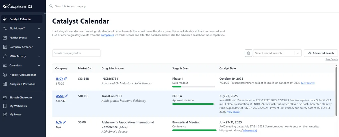
Task: Expand the PDUFA Events submenu chevron
Action: [x=39, y=38]
